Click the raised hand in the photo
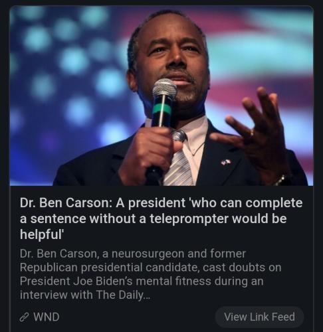Viewport: 323px width, 332px height. 255,131
